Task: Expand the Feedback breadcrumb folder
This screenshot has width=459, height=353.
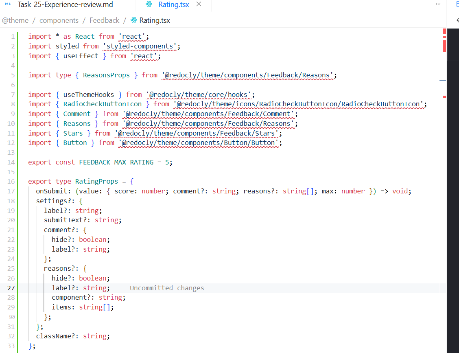Action: [105, 20]
